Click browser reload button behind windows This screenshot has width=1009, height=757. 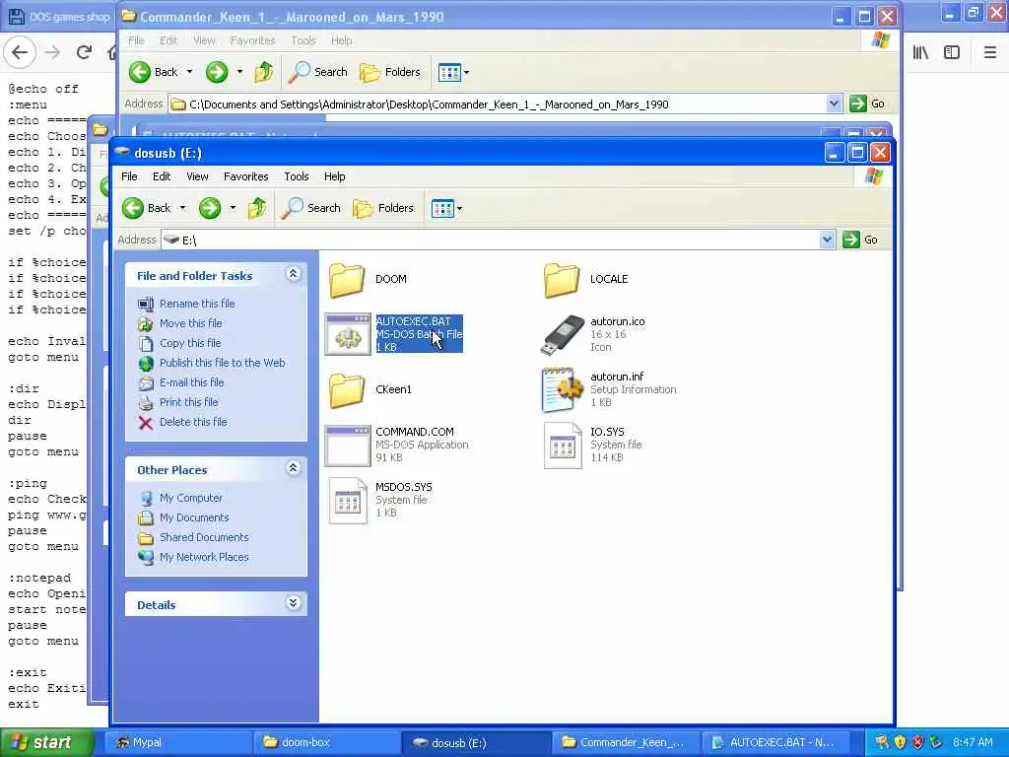point(84,52)
